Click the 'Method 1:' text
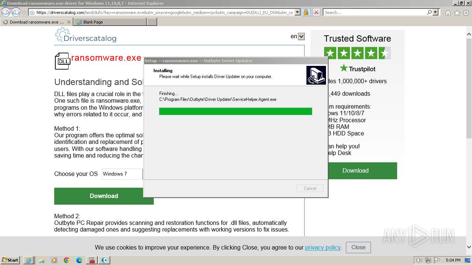The height and width of the screenshot is (265, 472). (67, 128)
